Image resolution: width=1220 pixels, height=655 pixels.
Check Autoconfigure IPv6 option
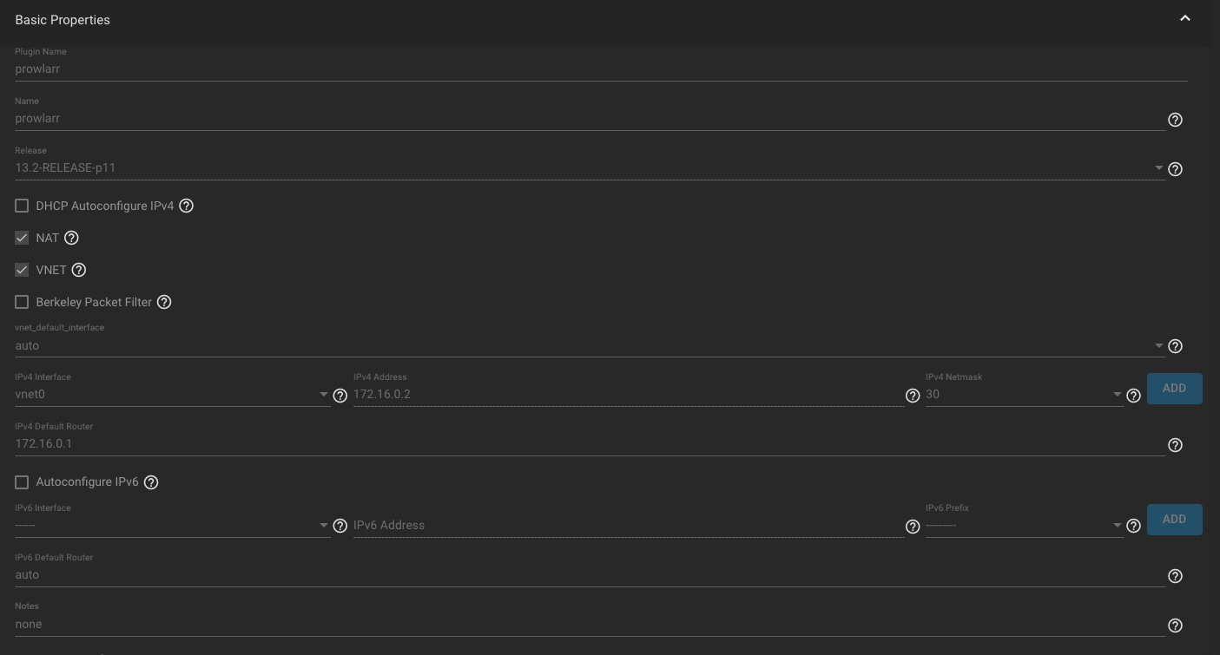(23, 481)
